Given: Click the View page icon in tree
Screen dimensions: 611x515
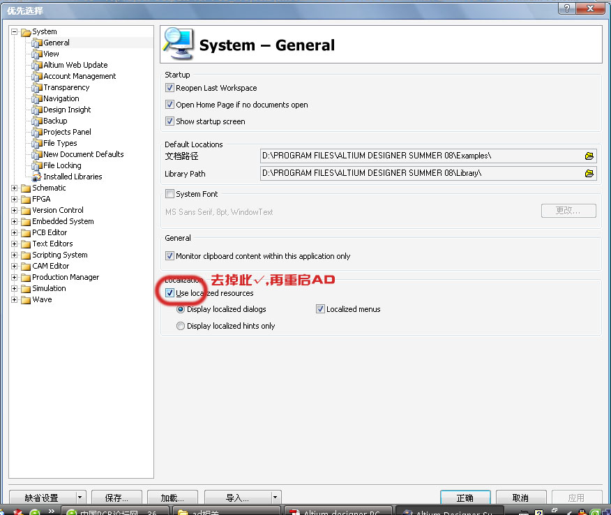Looking at the screenshot, I should click(37, 54).
